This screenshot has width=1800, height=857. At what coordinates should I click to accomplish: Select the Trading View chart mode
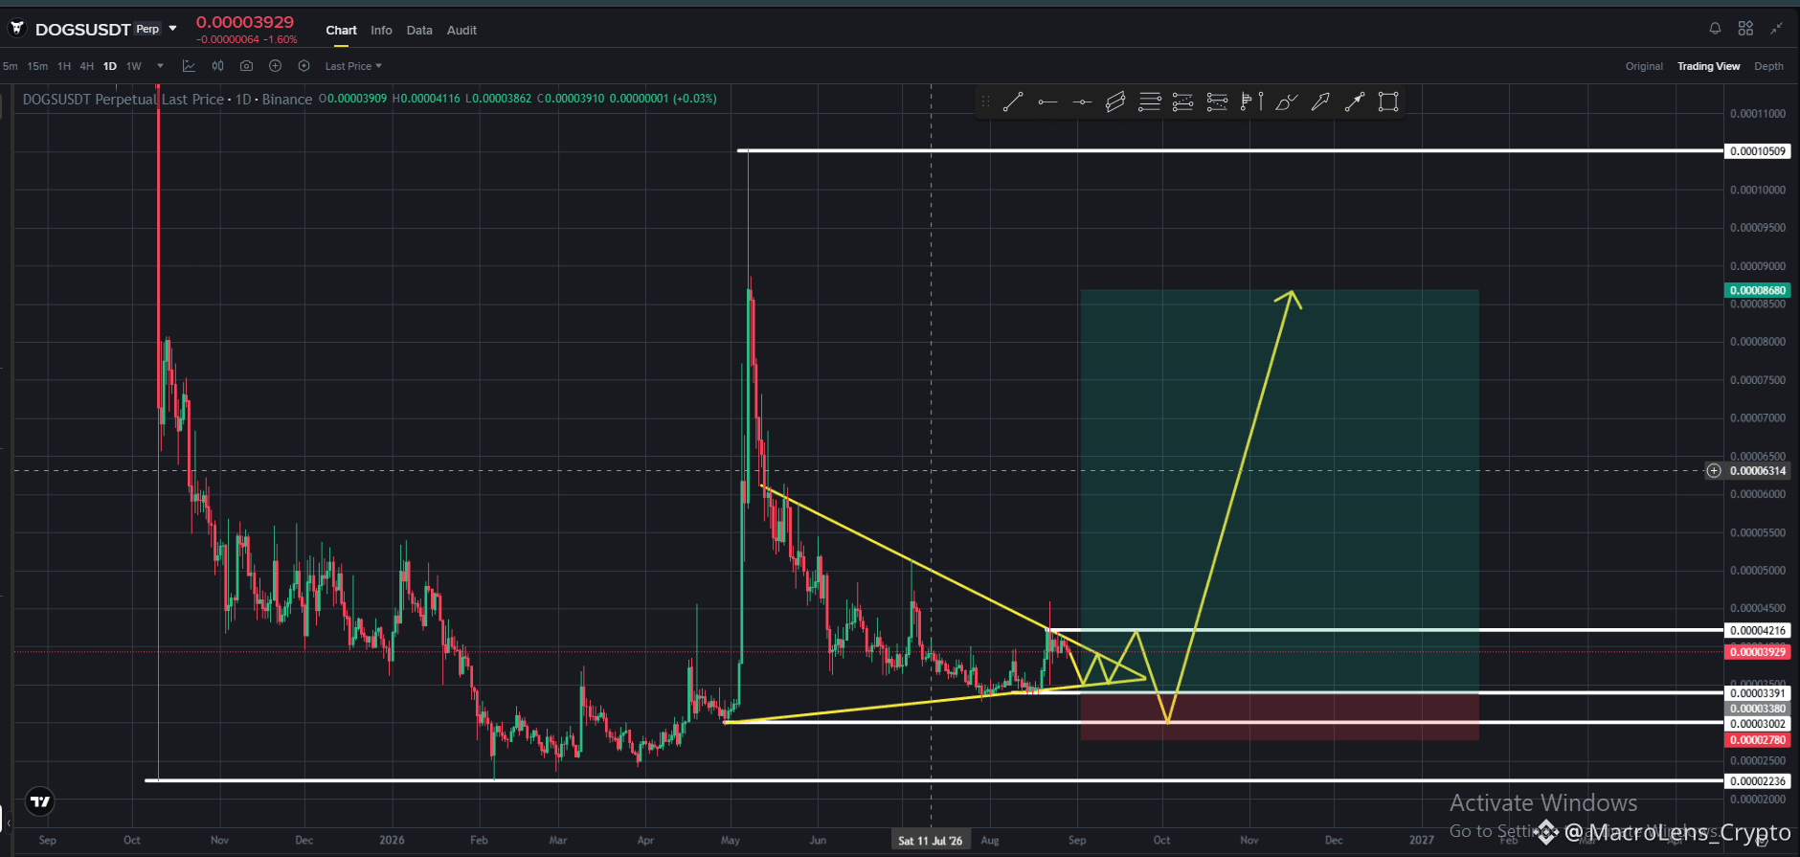(x=1708, y=66)
